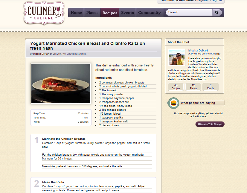Click the burger speech bubble icon
Image resolution: width=247 pixels, height=193 pixels.
click(173, 103)
